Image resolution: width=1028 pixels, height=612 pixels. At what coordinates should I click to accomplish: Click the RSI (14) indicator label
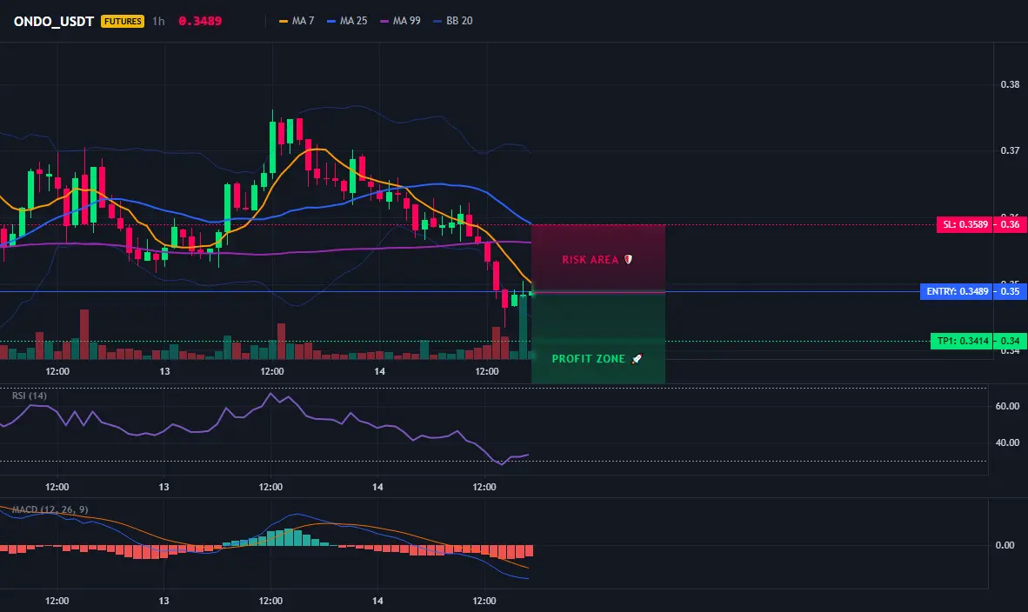point(30,396)
